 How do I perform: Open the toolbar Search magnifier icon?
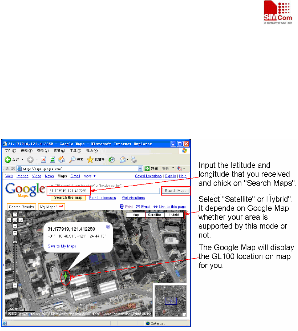(x=72, y=160)
